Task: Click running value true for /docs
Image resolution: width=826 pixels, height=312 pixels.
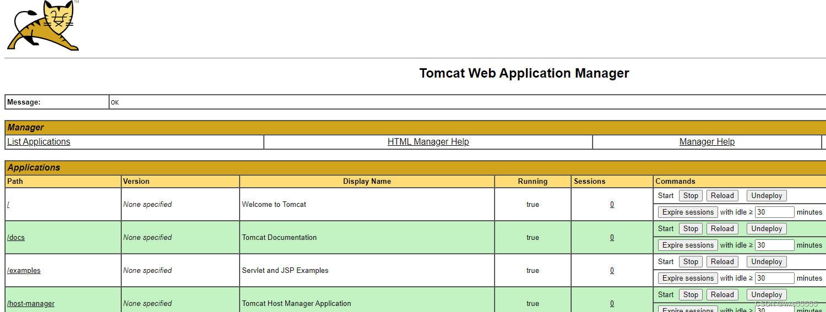Action: pyautogui.click(x=532, y=237)
